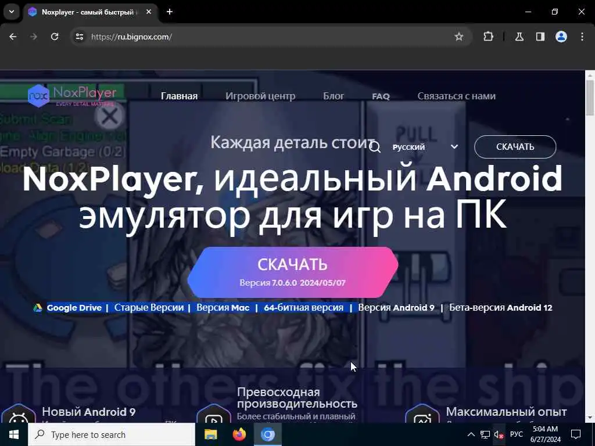Close the overlay with X circle
This screenshot has height=446, width=595.
(110, 116)
